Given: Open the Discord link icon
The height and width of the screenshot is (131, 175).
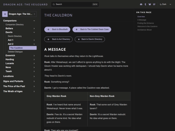Looking at the screenshot, I should pos(141,4).
